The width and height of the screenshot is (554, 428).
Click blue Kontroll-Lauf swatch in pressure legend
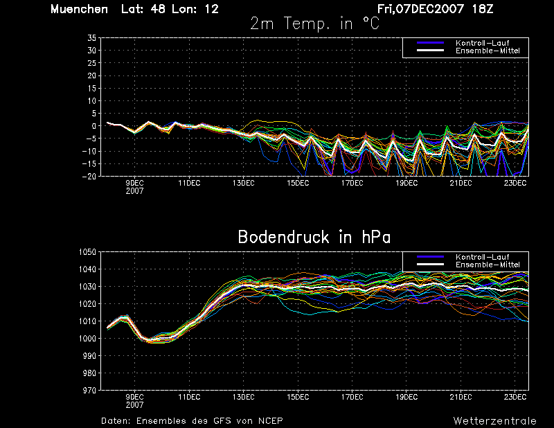click(430, 257)
